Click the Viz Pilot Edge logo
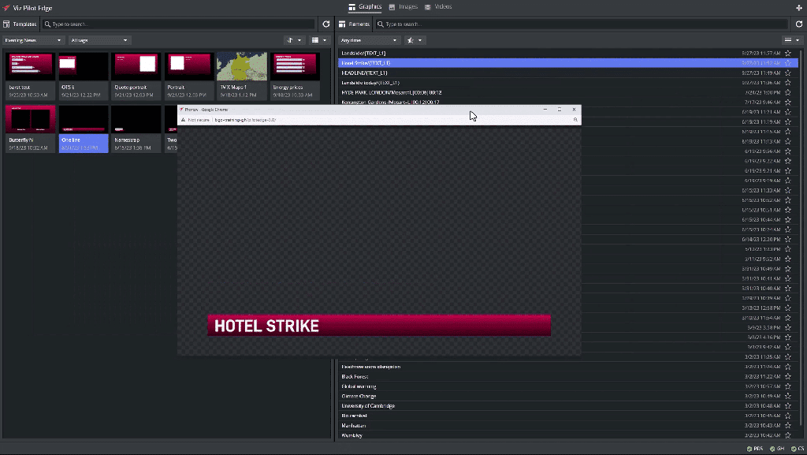 point(6,7)
